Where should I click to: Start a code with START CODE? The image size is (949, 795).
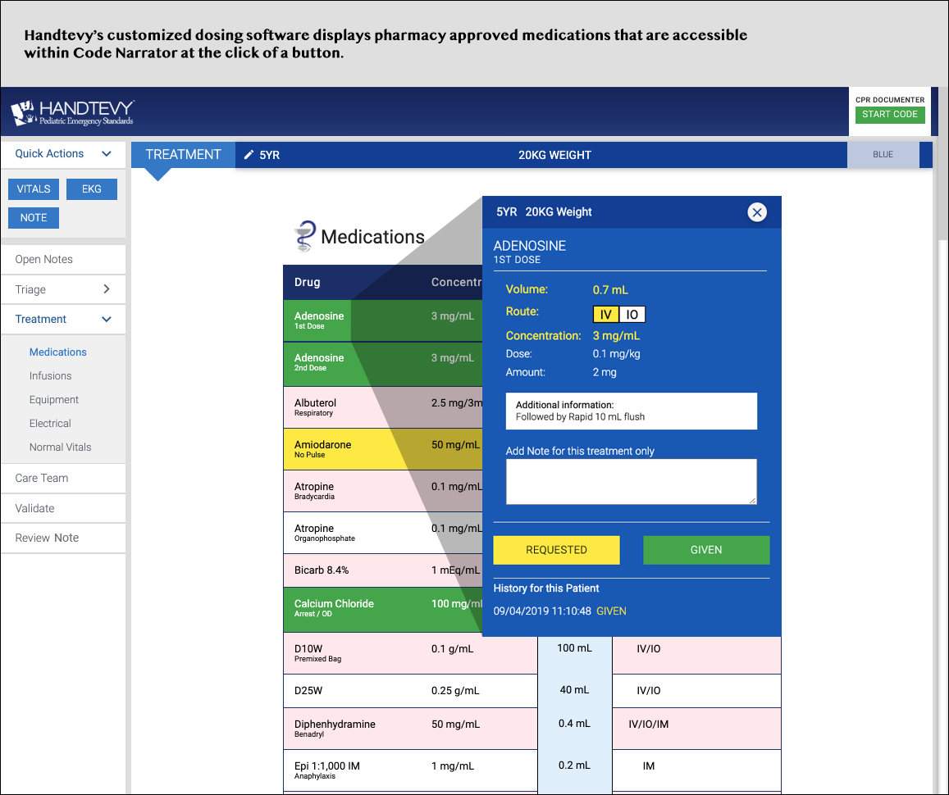(890, 114)
